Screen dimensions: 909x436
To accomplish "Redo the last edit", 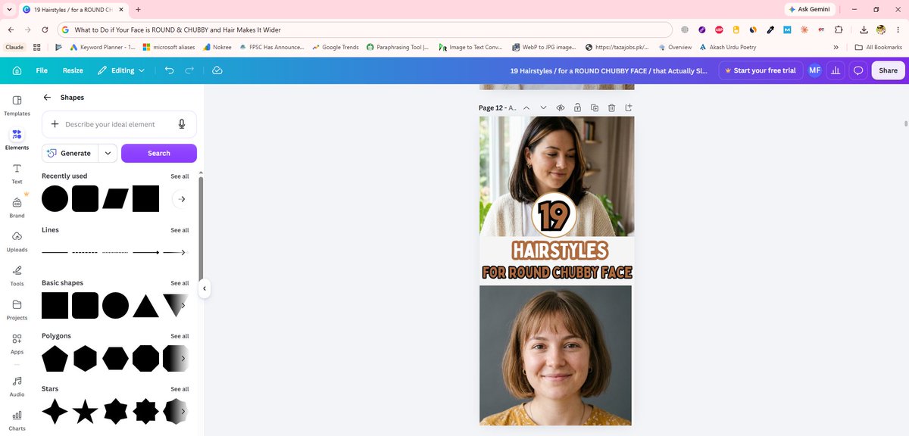I will (189, 70).
